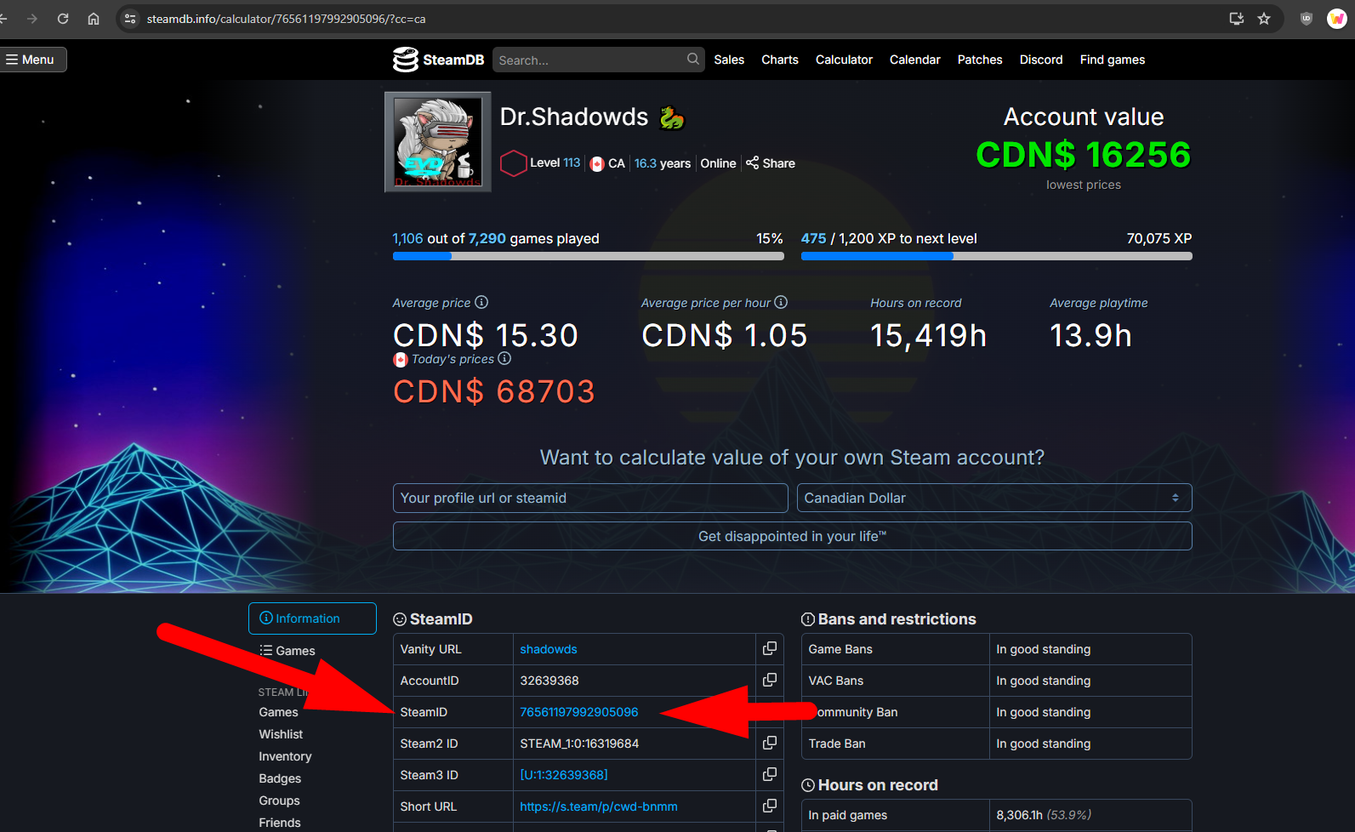Click the STEAM_1:0:16319684 value
Screen dimensions: 1355x832
tap(579, 744)
